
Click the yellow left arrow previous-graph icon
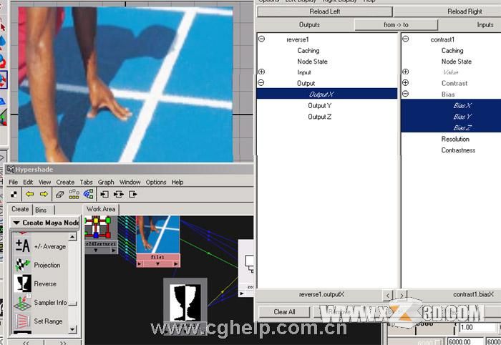[30, 194]
